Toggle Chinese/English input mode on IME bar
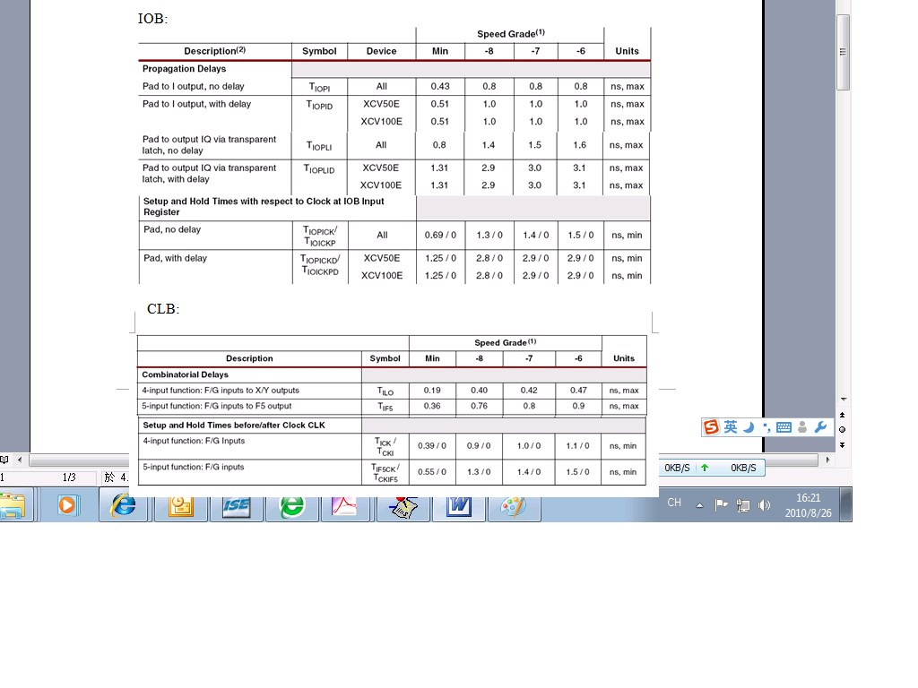 point(731,427)
